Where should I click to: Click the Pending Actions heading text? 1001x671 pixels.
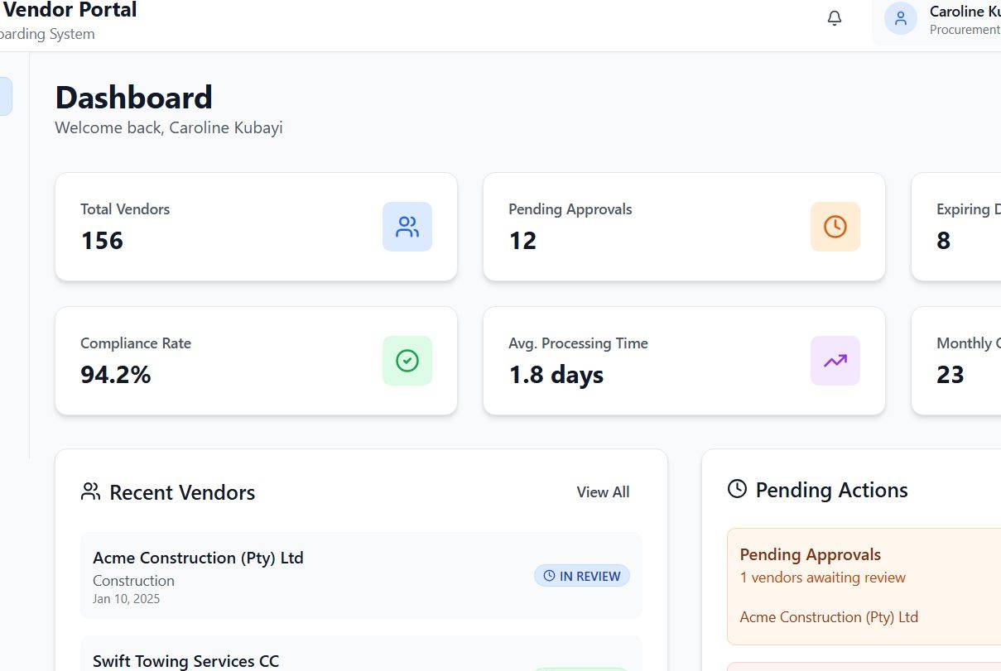[x=831, y=490]
